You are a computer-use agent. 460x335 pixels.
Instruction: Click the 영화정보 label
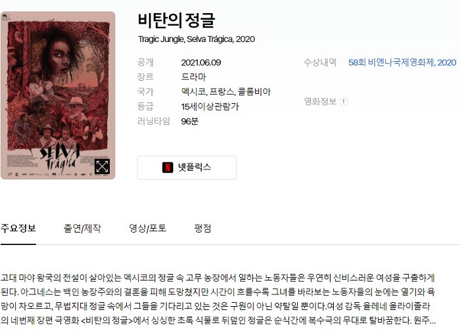[320, 102]
